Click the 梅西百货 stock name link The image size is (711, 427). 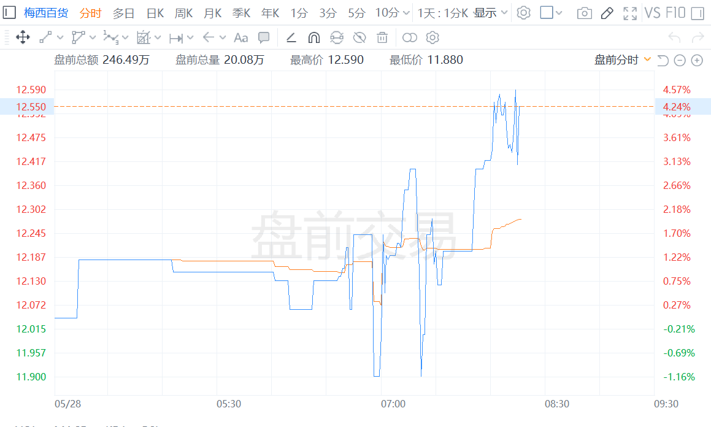[46, 13]
